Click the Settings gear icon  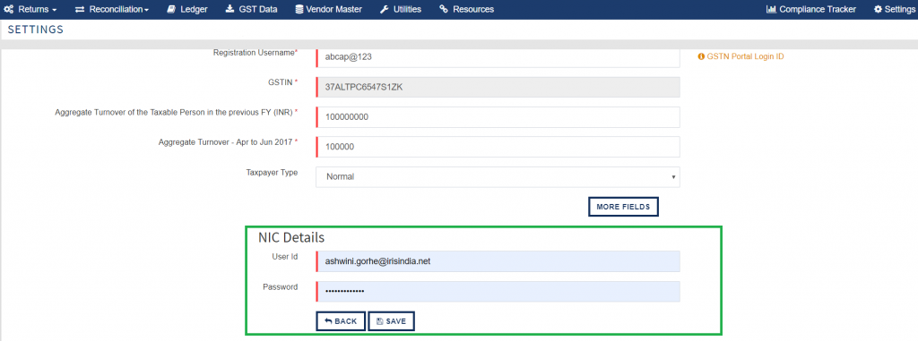tap(879, 9)
